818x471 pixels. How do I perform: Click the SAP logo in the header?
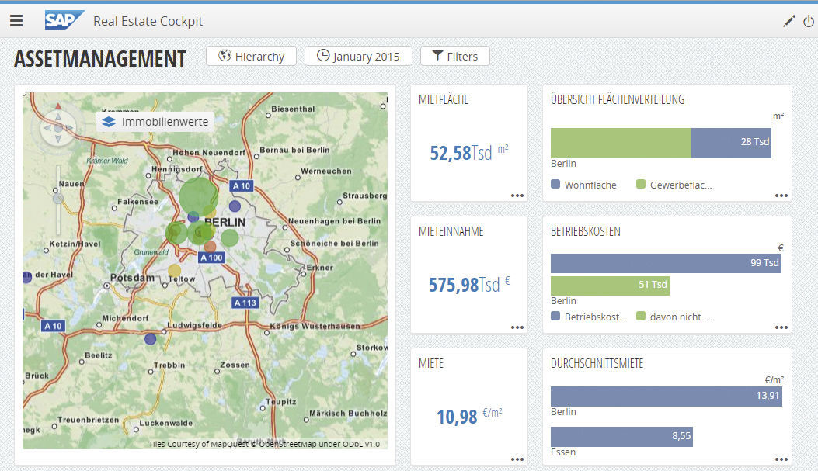[65, 20]
